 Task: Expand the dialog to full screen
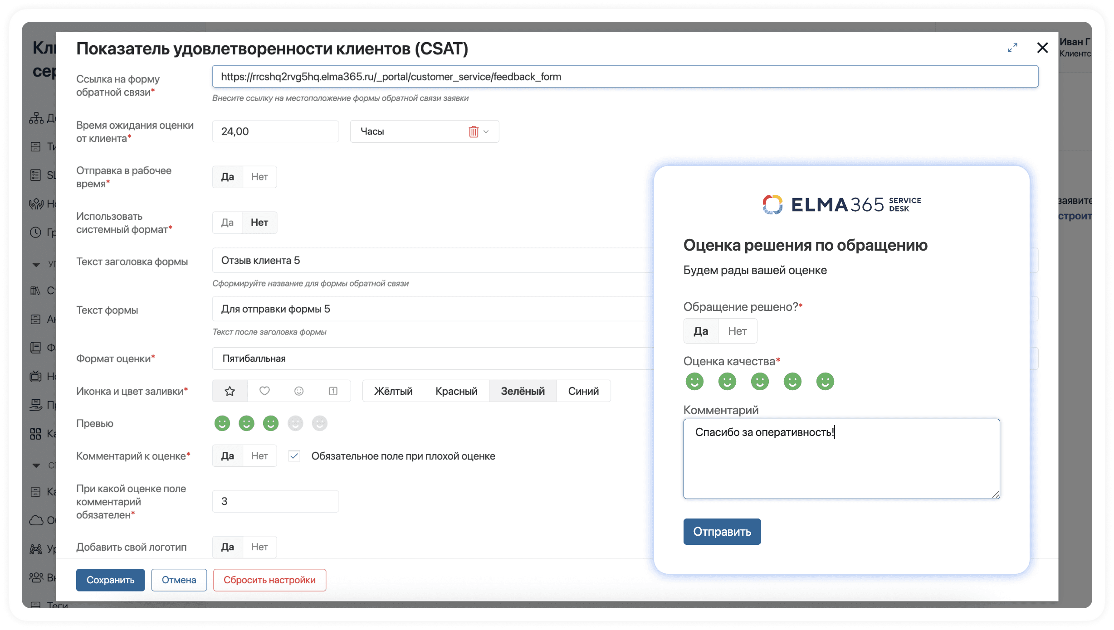tap(1012, 48)
